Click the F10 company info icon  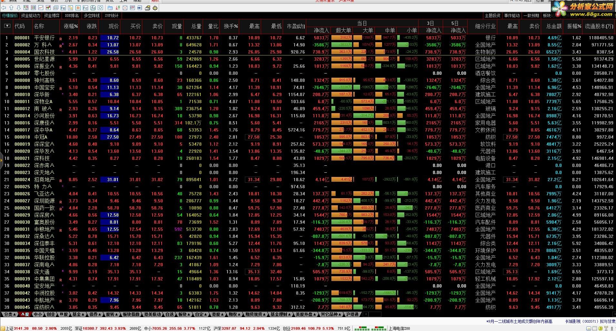tap(63, 8)
